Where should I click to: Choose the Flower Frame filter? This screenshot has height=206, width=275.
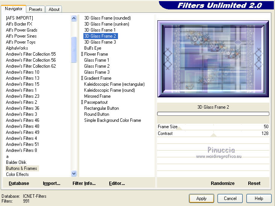[x=96, y=54]
